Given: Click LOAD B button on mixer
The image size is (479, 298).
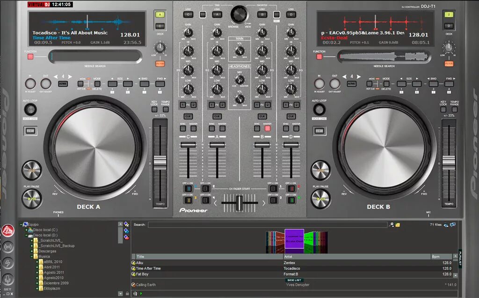Looking at the screenshot, I should pyautogui.click(x=262, y=15).
